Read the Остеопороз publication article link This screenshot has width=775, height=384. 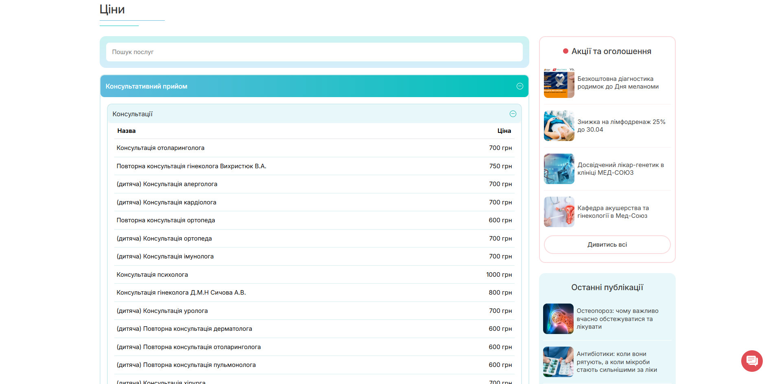click(617, 319)
